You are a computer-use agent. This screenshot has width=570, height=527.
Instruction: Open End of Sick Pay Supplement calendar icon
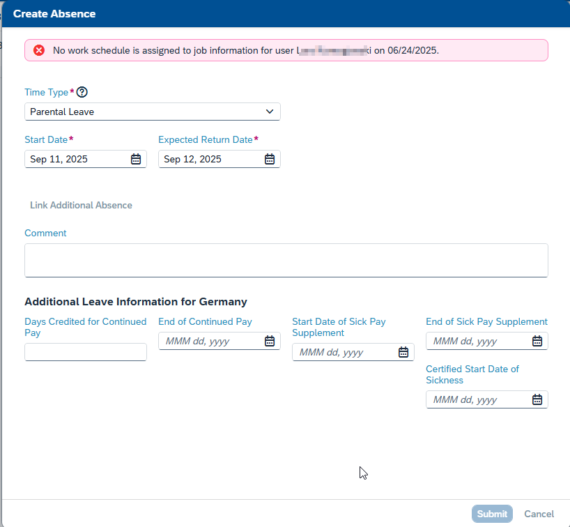pyautogui.click(x=537, y=341)
